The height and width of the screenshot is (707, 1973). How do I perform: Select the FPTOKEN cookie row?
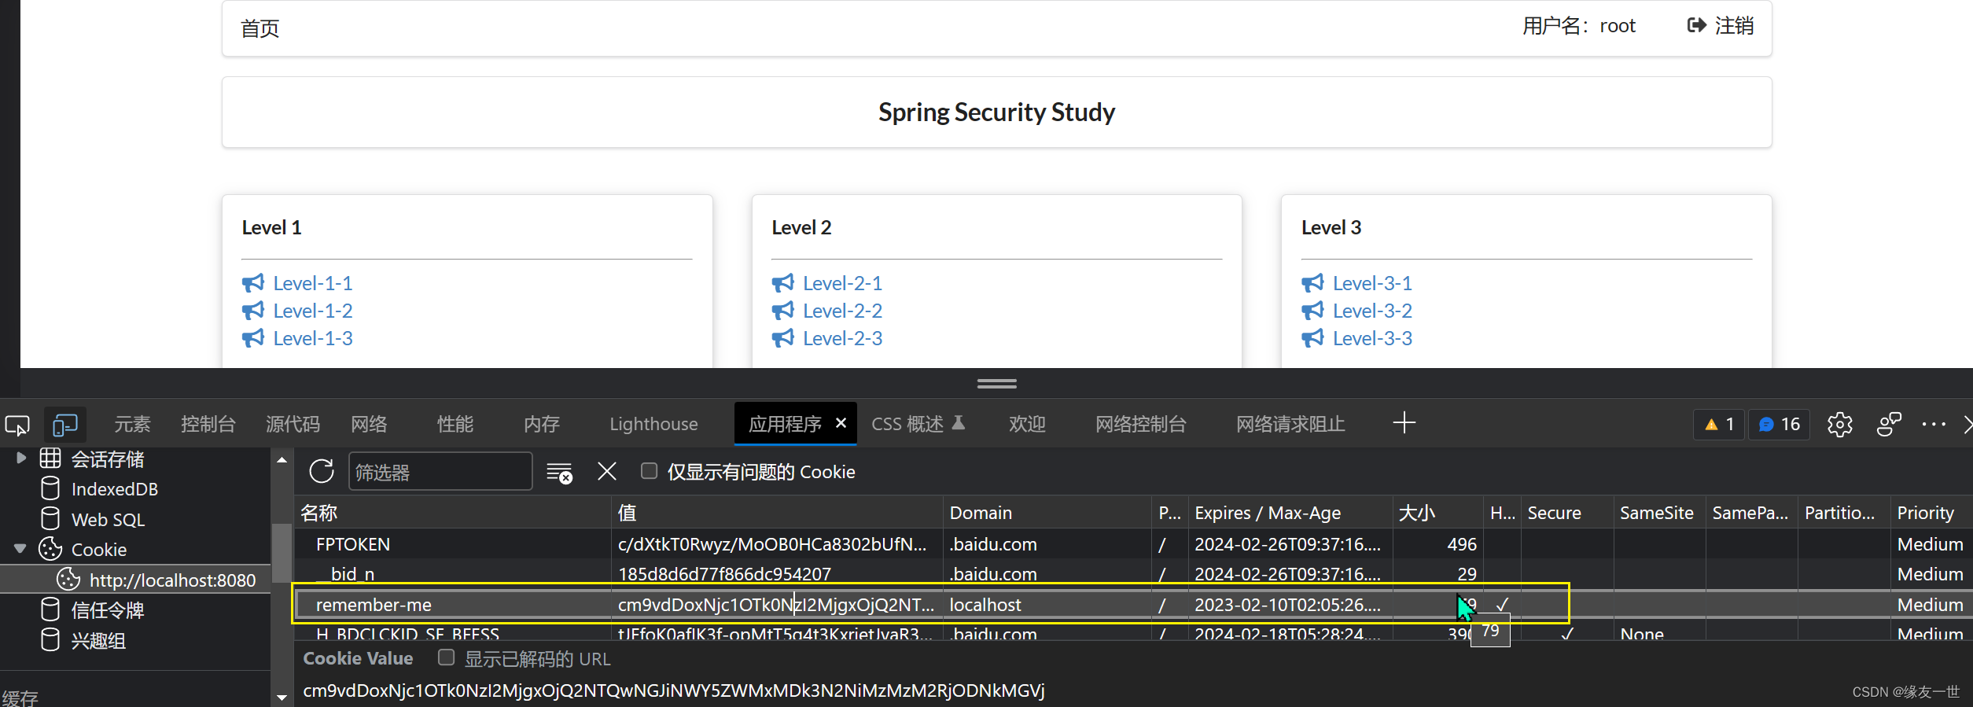point(1133,543)
